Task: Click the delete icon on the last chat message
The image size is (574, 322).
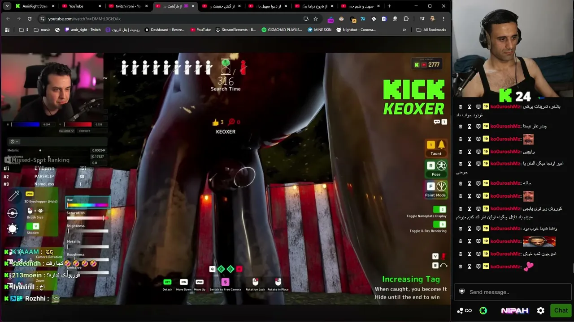Action: coord(461,267)
